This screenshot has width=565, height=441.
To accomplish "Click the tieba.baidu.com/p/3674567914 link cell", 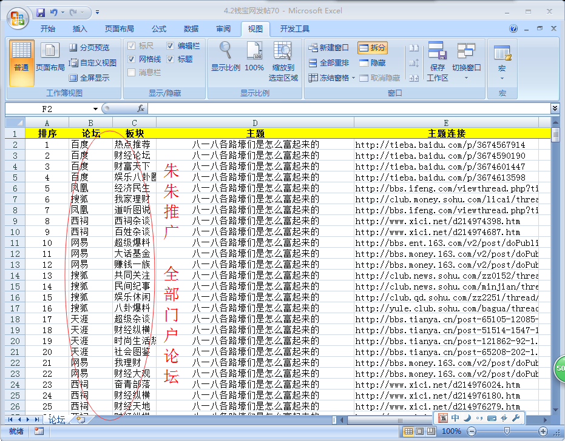I will (x=446, y=145).
